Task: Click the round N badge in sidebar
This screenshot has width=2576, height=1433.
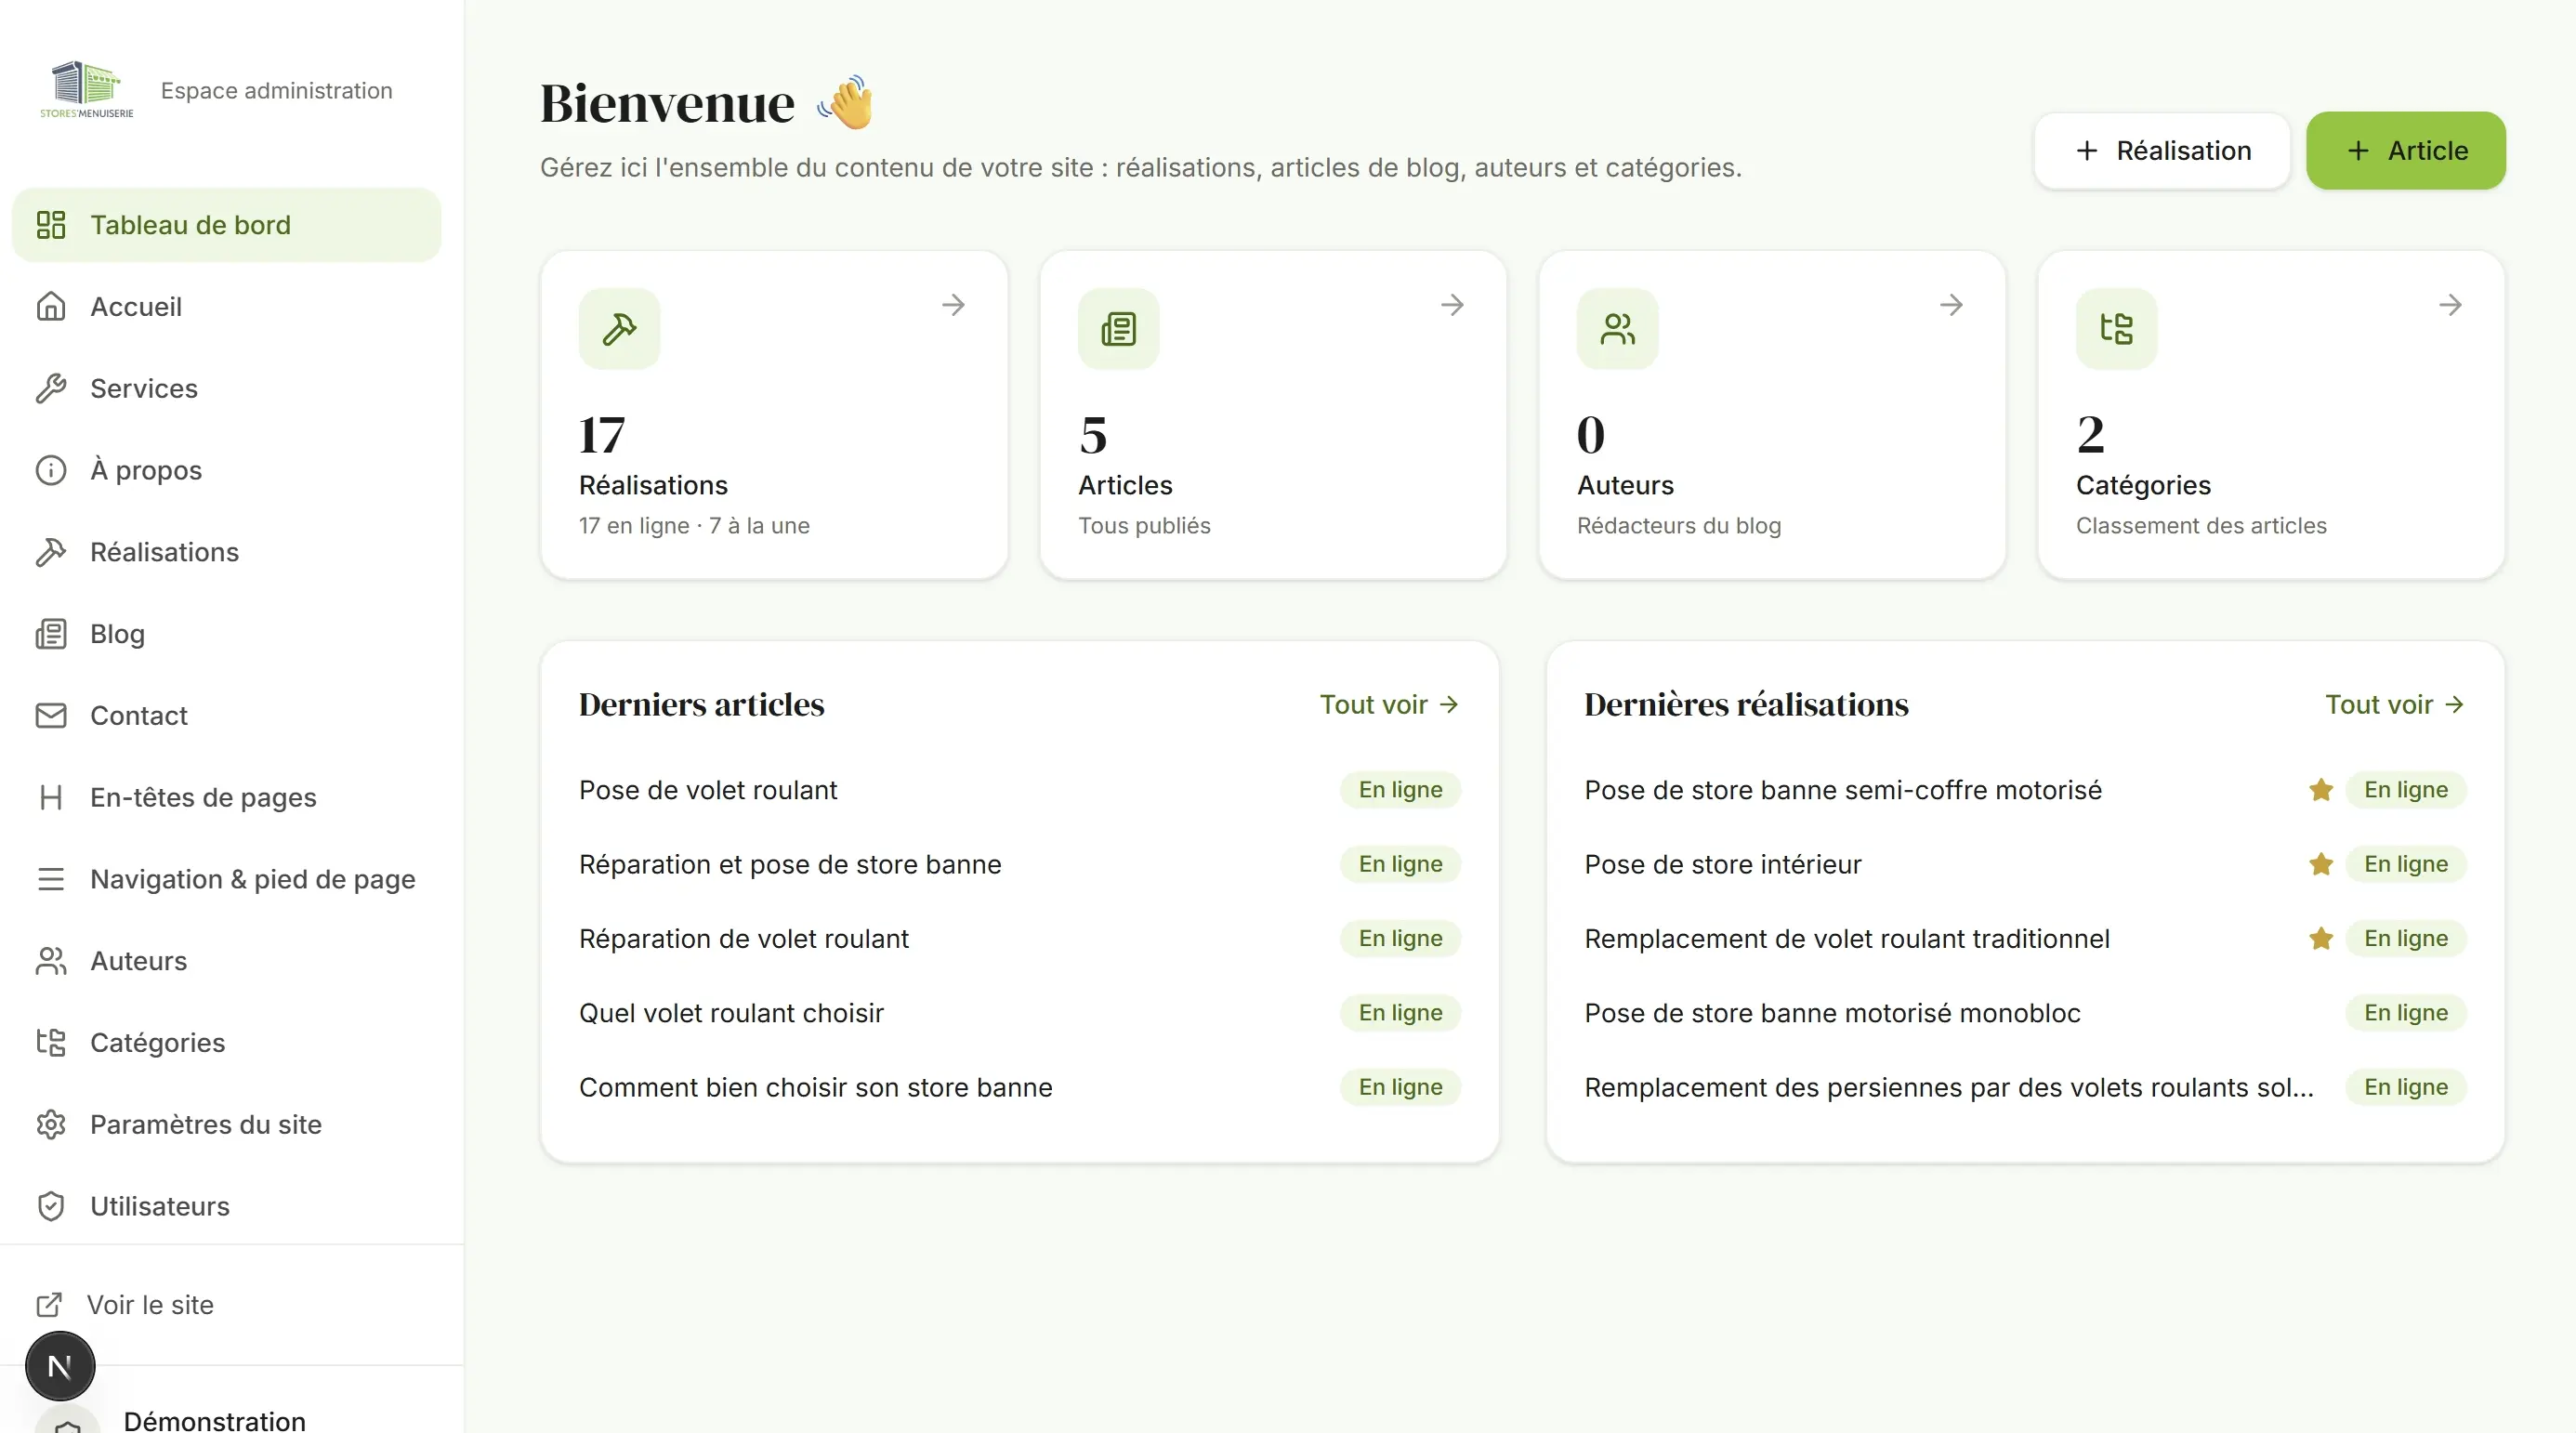Action: point(60,1366)
